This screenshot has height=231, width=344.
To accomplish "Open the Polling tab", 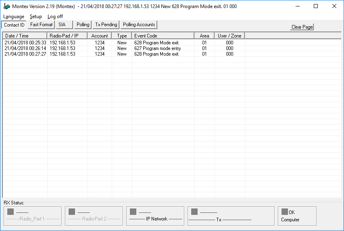I will (83, 25).
